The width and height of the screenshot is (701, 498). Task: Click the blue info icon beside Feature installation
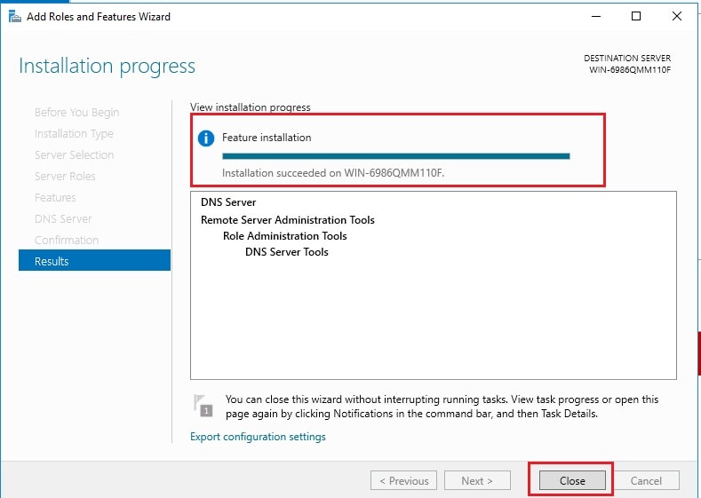(x=205, y=138)
